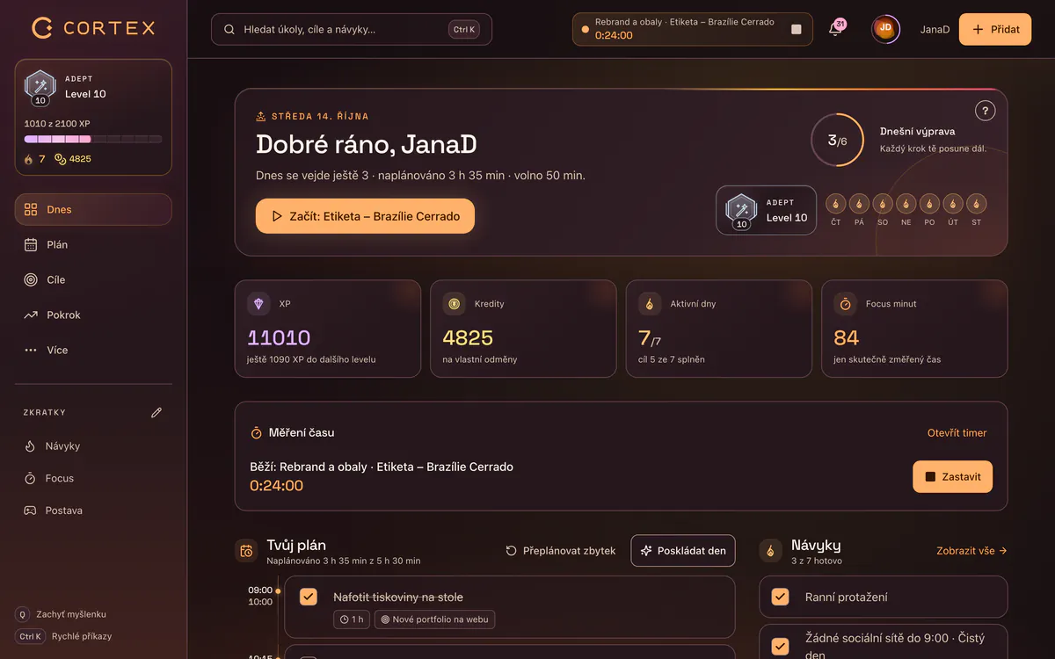Viewport: 1055px width, 659px height.
Task: Stop the running timer in top bar
Action: (797, 29)
